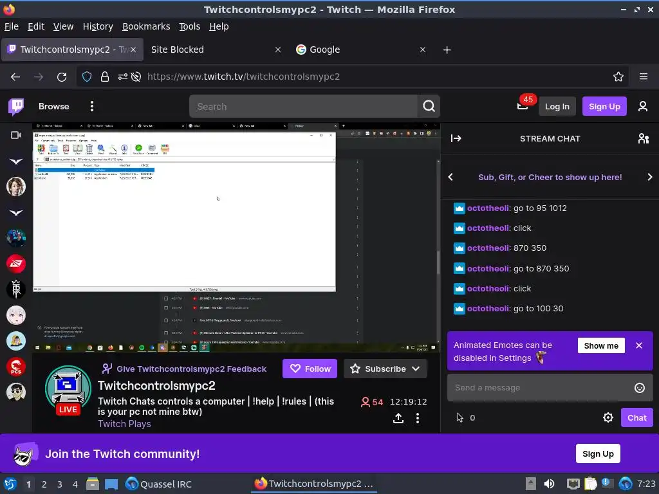Switch to virtual desktop 2 in taskbar
Screen dimensions: 659x494
(44, 484)
